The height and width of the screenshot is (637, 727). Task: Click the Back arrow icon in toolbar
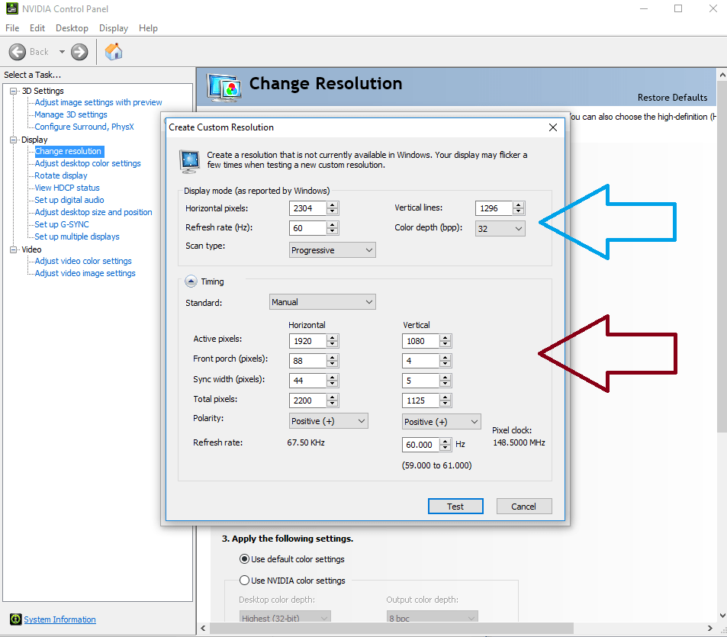[18, 52]
